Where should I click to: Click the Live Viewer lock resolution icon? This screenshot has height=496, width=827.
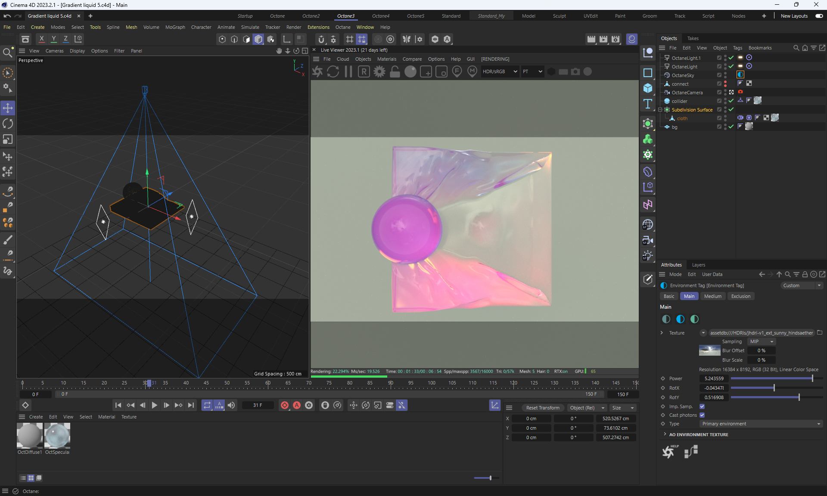coord(395,71)
